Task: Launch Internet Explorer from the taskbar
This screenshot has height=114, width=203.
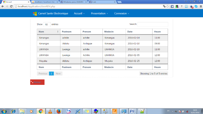Action: 13,111
